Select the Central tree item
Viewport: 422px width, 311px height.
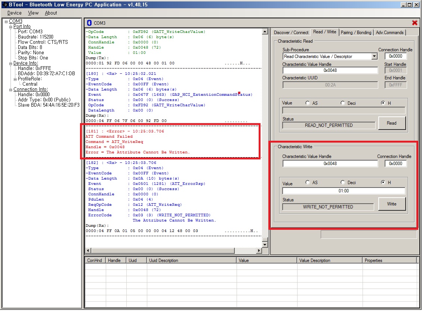coord(30,84)
